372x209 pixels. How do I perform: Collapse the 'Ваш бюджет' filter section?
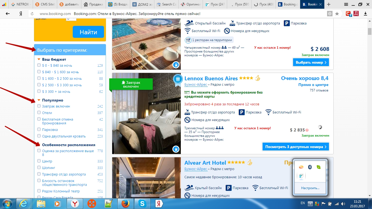pos(39,59)
